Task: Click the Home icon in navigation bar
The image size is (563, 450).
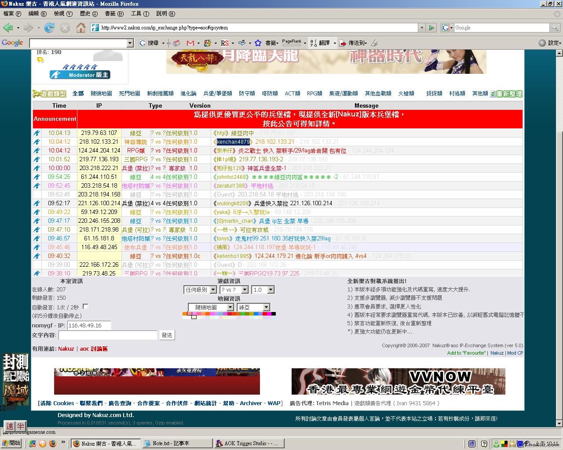Action: tap(81, 28)
